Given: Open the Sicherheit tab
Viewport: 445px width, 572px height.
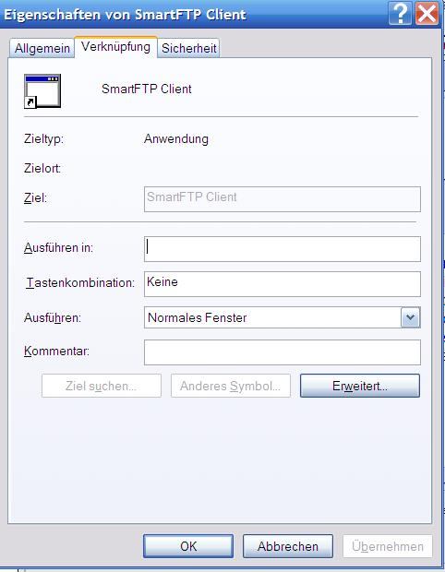Looking at the screenshot, I should pos(188,48).
